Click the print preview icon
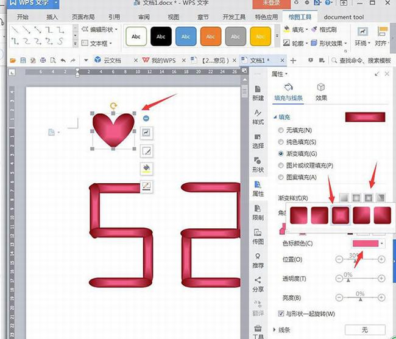This screenshot has height=339, width=396. 53,60
